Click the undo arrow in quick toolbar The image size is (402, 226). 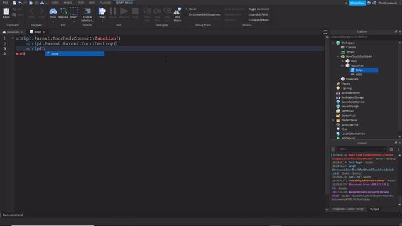(x=20, y=3)
